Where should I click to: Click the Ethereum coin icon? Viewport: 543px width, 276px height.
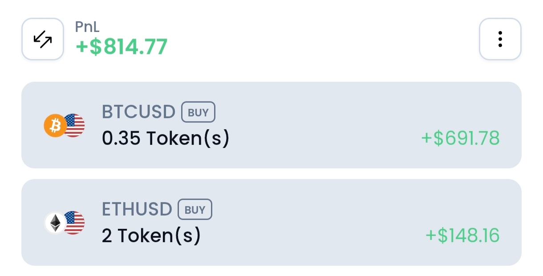55,223
